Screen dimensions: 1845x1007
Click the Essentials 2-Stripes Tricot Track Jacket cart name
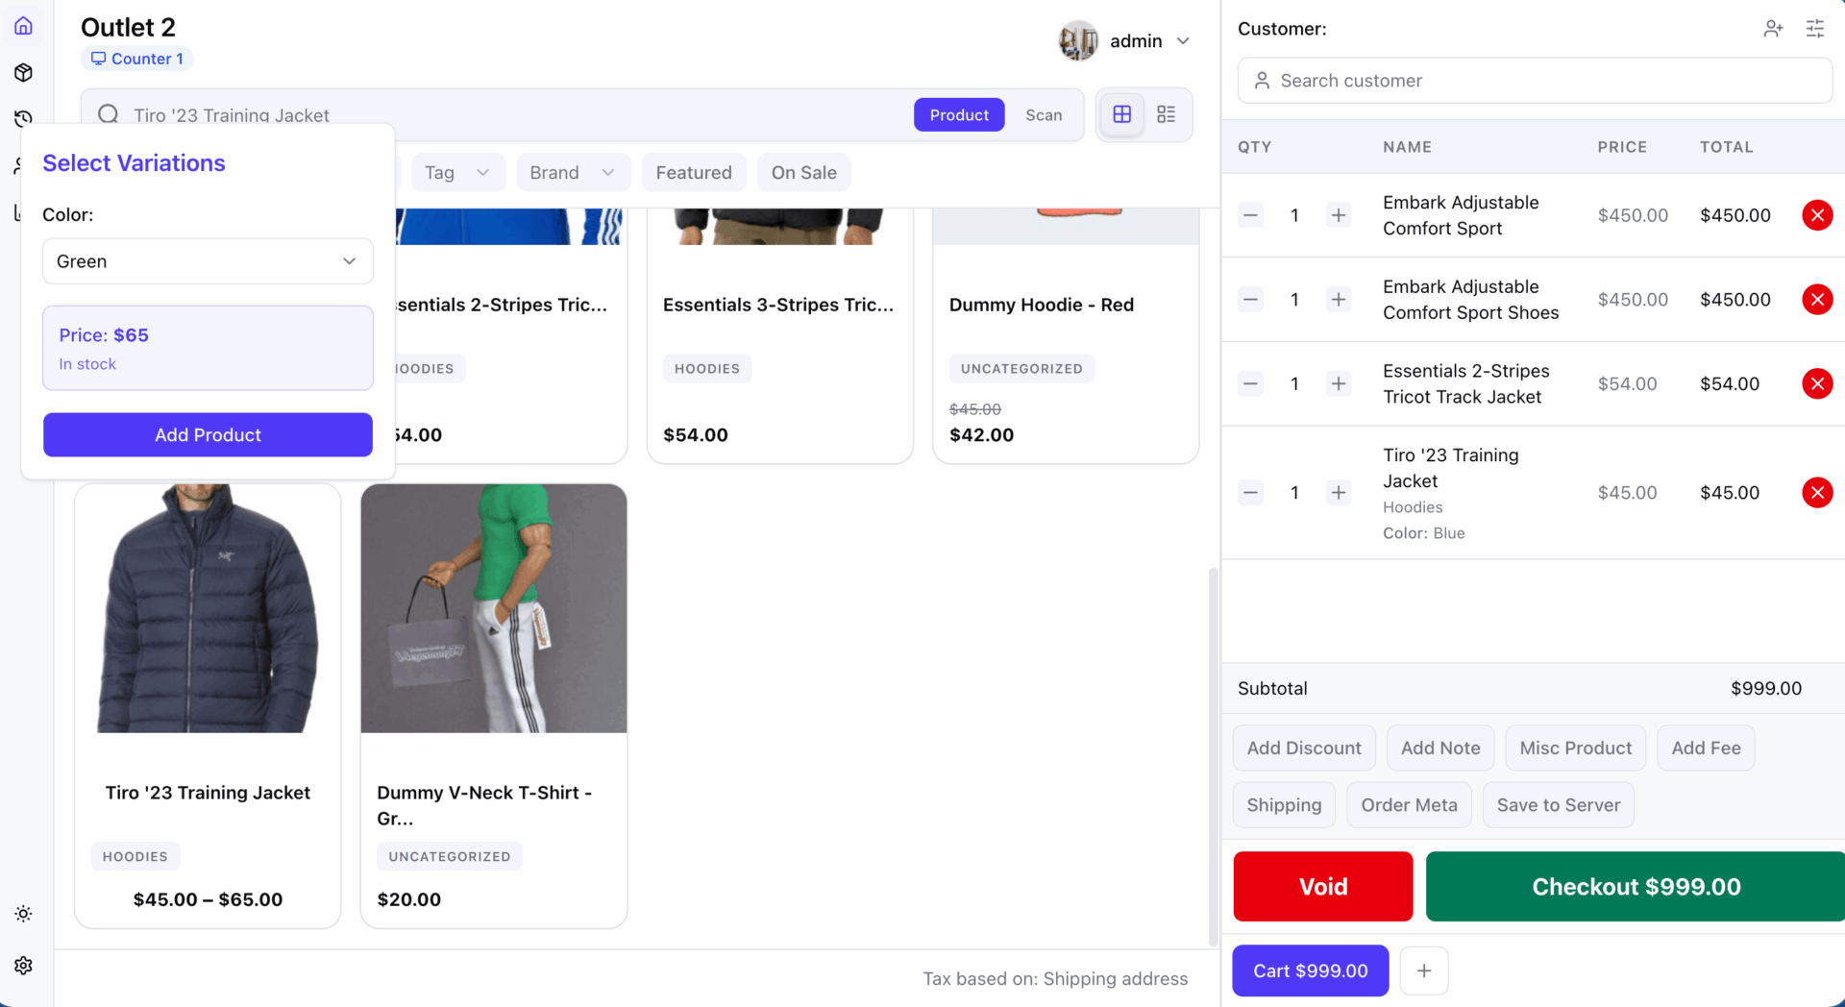point(1466,384)
